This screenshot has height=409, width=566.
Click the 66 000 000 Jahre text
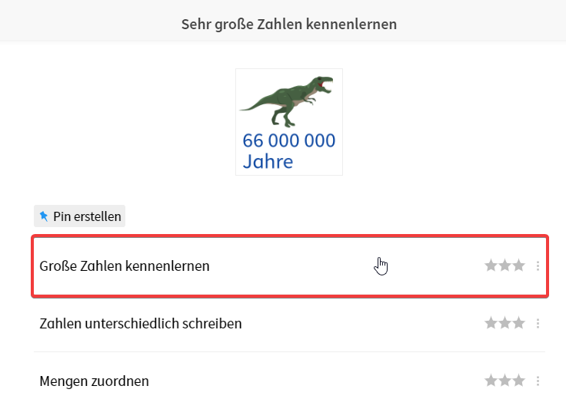click(x=288, y=151)
